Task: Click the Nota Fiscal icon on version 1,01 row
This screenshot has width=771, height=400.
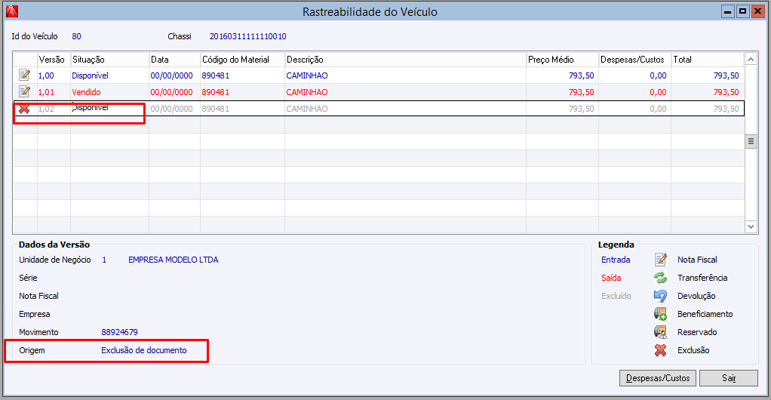Action: pyautogui.click(x=25, y=91)
